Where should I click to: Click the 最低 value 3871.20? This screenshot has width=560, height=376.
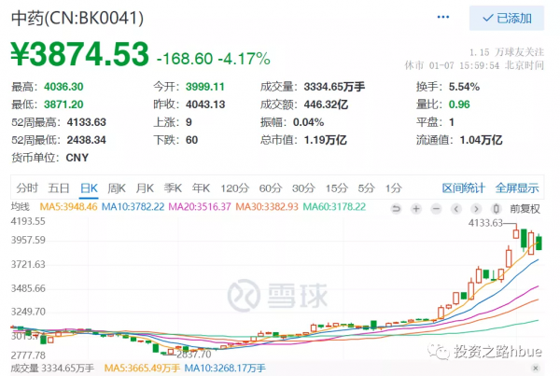63,104
